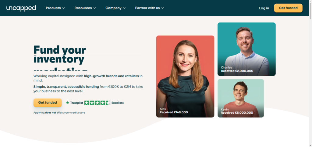Screen dimensions: 312x147
Task: Click the Trustpilot green star logo
Action: [67, 103]
